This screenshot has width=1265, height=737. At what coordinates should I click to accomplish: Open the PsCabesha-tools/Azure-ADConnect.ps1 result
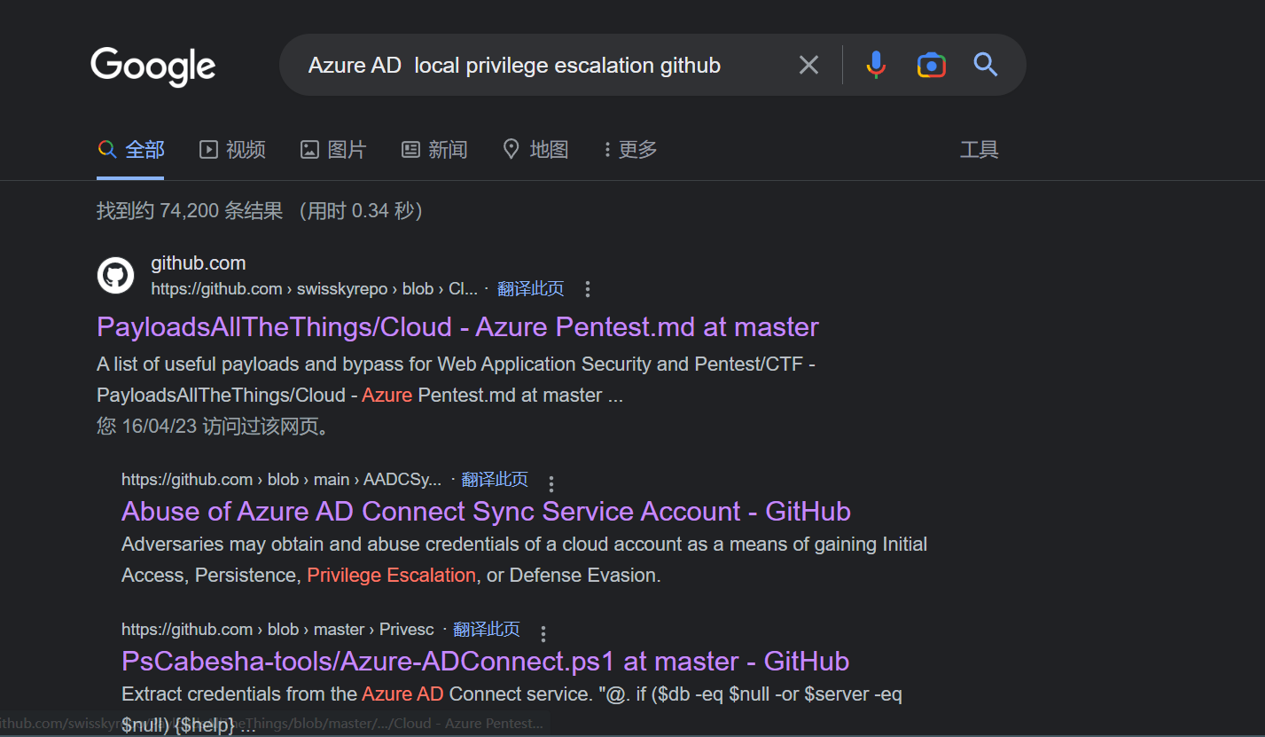click(x=485, y=662)
